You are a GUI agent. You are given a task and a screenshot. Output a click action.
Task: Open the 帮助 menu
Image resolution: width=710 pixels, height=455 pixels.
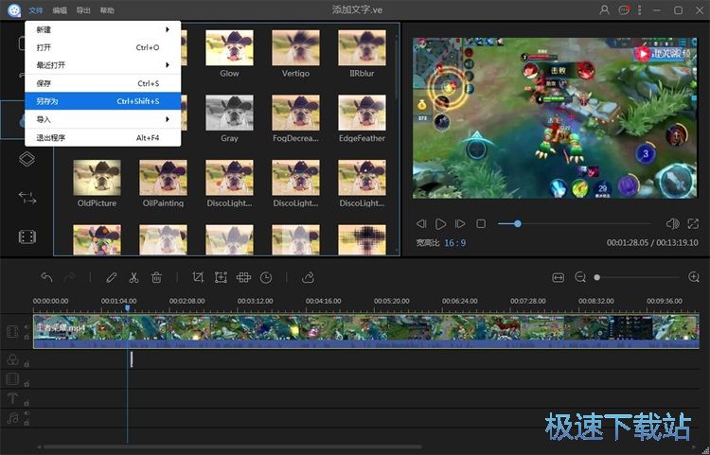pyautogui.click(x=107, y=10)
